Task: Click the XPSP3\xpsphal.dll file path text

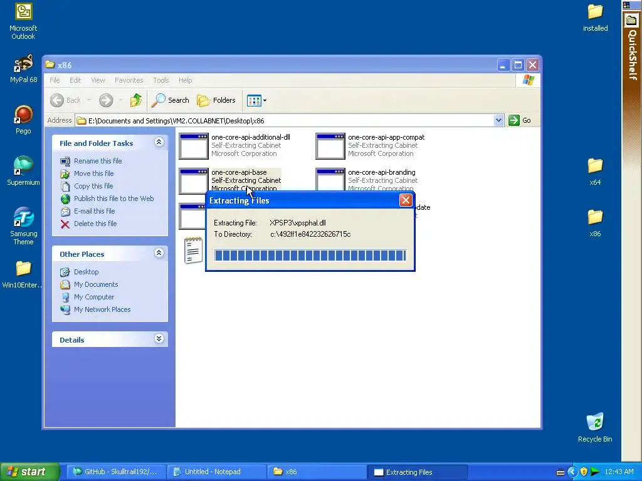Action: [298, 223]
